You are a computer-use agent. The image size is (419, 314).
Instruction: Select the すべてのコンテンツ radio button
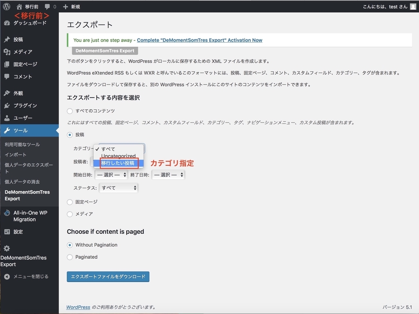(69, 111)
